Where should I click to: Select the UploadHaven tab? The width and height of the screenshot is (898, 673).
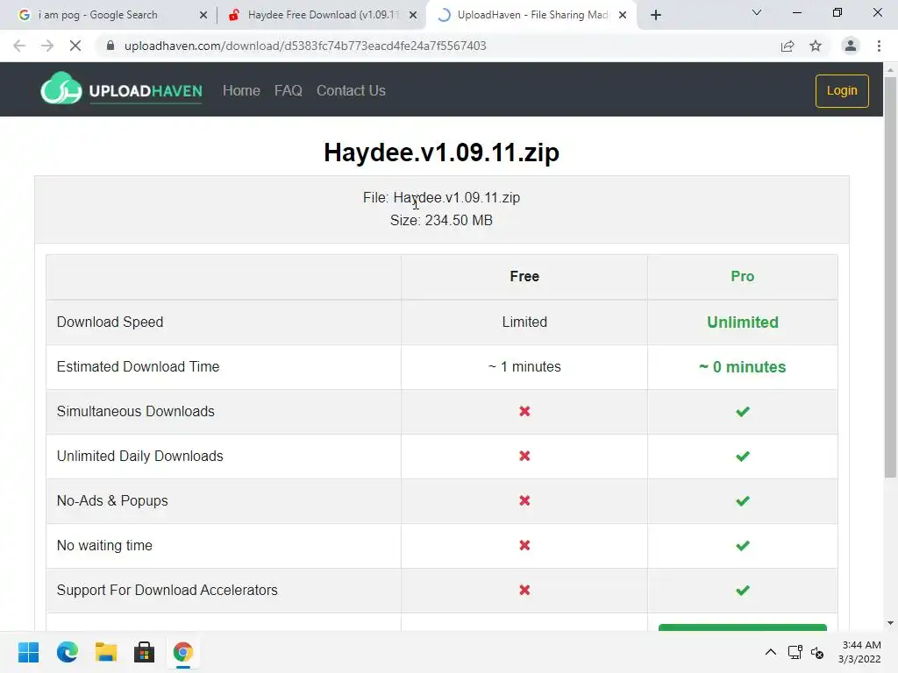point(532,15)
